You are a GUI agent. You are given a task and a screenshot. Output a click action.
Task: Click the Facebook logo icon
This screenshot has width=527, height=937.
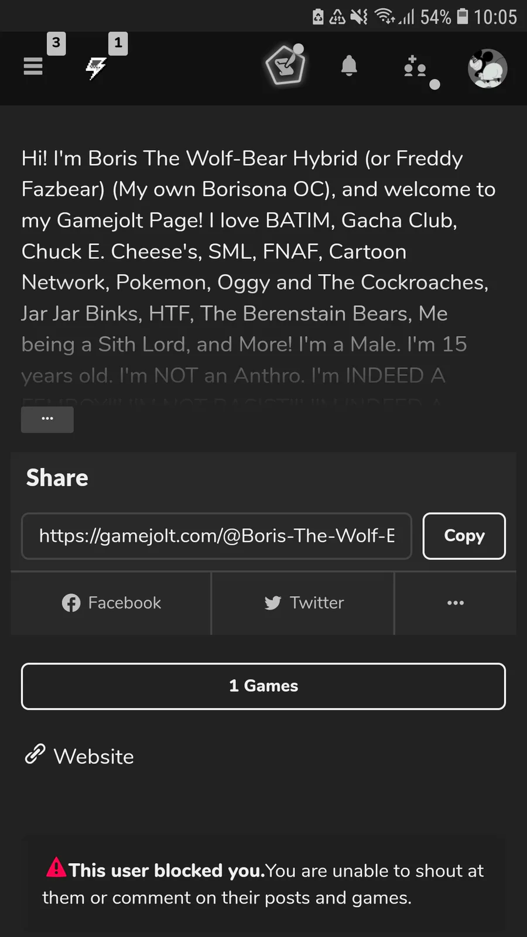(x=71, y=603)
